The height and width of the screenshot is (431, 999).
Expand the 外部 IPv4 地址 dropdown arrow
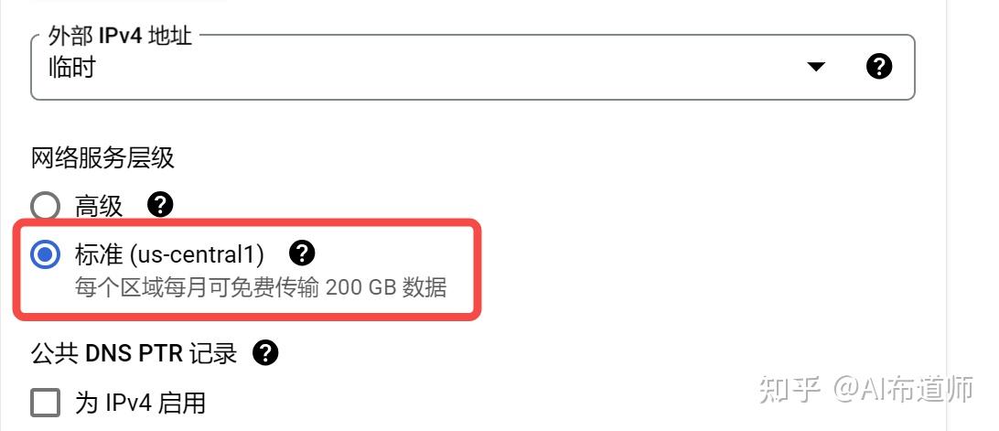click(816, 66)
